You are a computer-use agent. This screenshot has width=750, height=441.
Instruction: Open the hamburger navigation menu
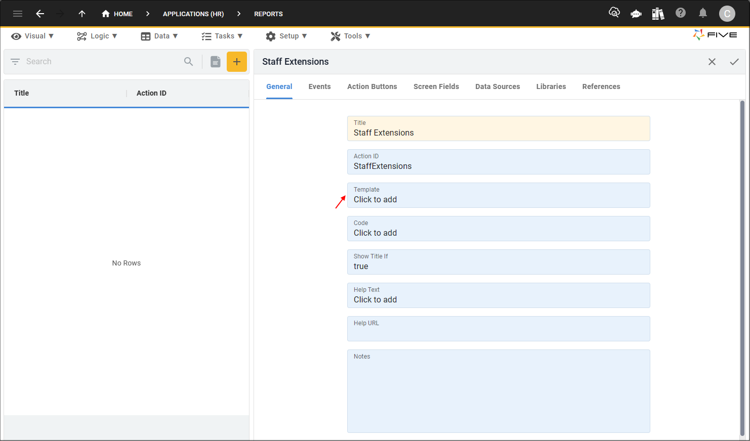[18, 14]
